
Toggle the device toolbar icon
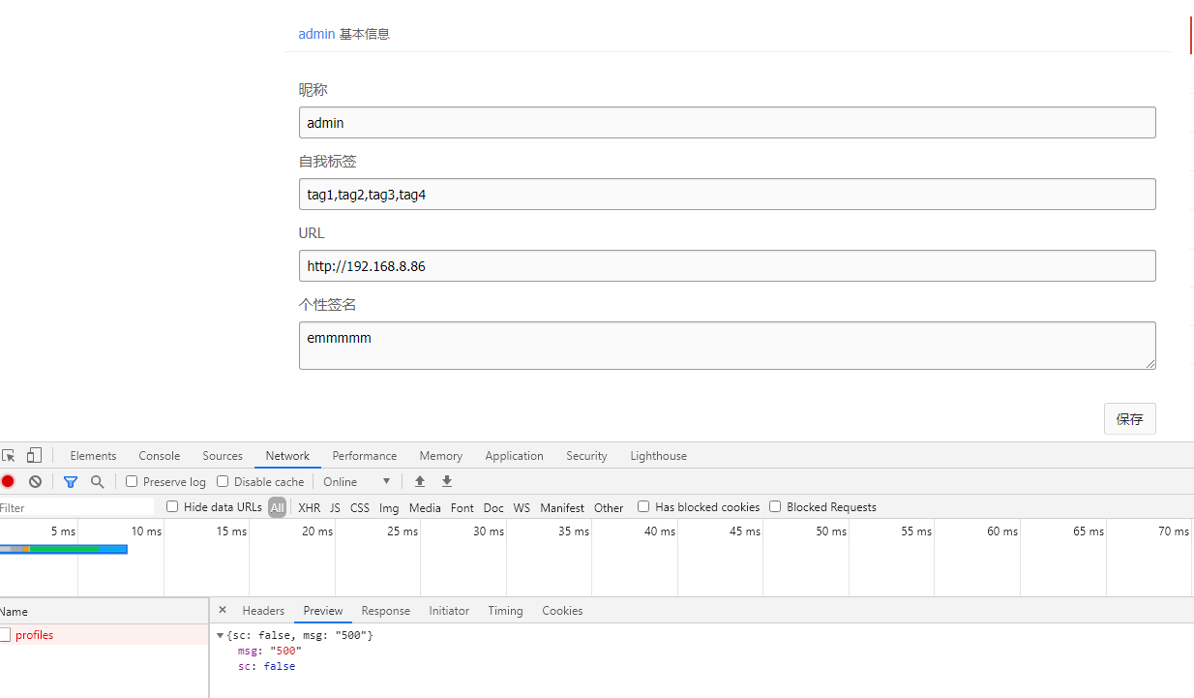(x=34, y=455)
